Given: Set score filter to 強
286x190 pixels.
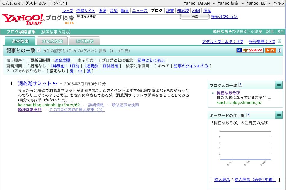Looking at the screenshot, I should [x=88, y=71].
